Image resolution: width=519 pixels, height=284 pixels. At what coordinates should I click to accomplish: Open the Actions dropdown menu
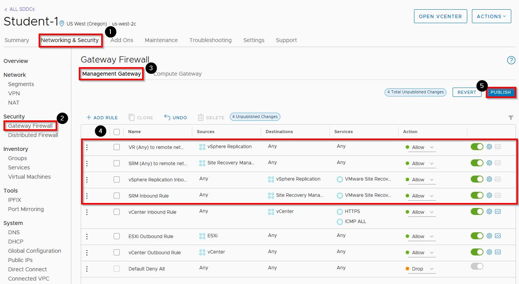pos(491,16)
